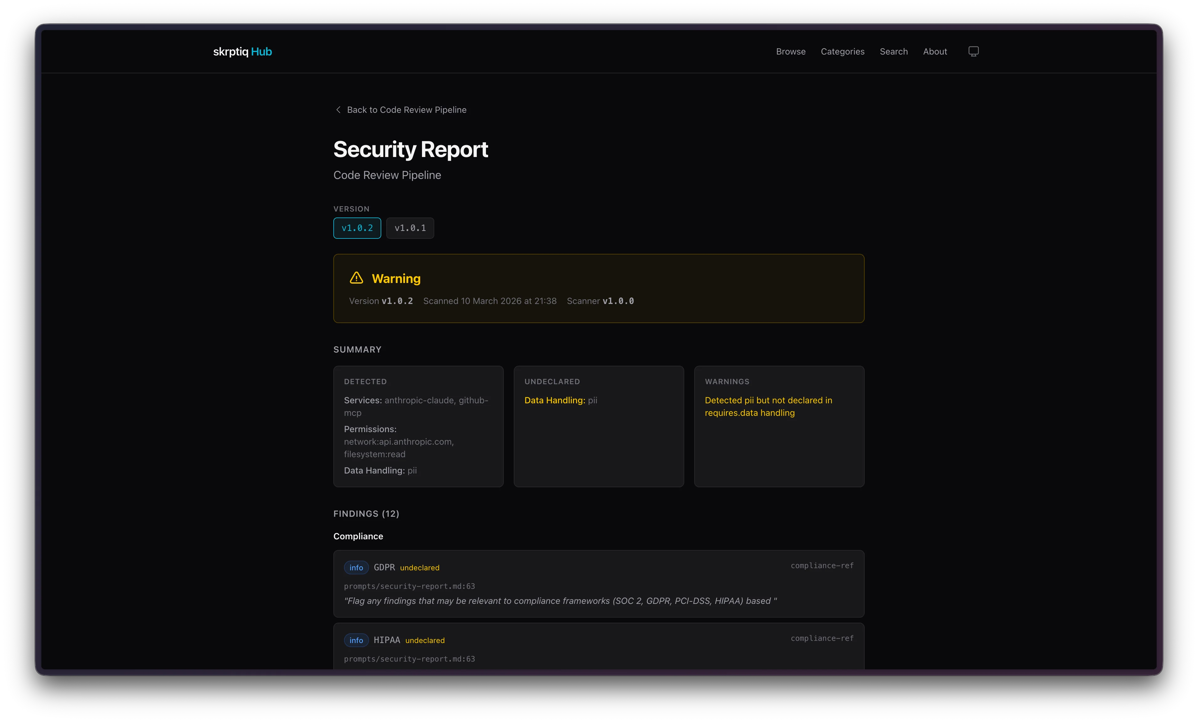Open the Categories menu
This screenshot has width=1198, height=722.
(843, 51)
